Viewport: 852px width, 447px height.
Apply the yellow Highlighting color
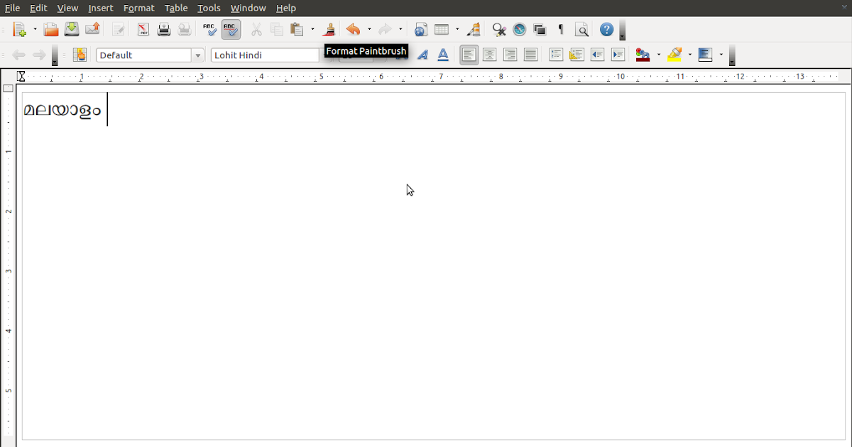674,55
